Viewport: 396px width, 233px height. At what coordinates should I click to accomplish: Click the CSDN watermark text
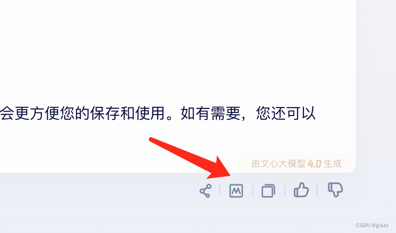363,225
